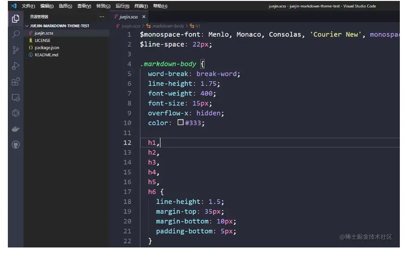Open README.md in the file tree
Image resolution: width=404 pixels, height=253 pixels.
pos(46,55)
